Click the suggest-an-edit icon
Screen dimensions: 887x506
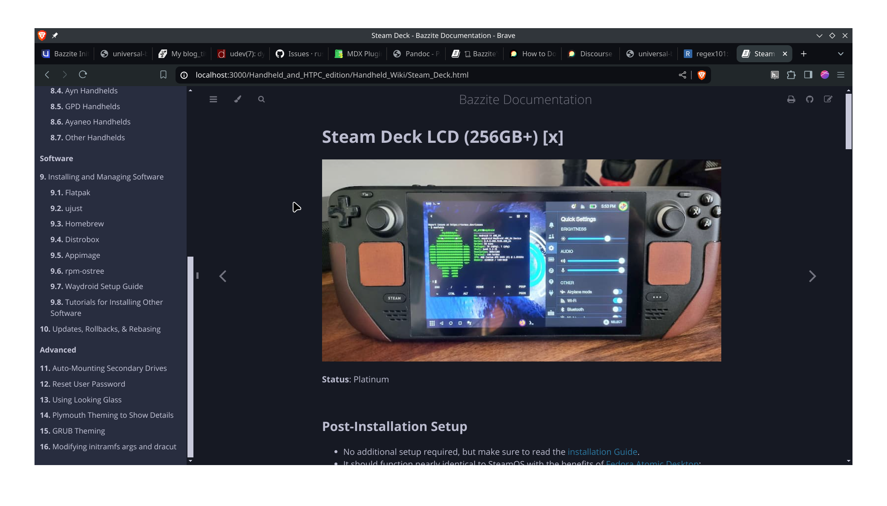(x=828, y=99)
